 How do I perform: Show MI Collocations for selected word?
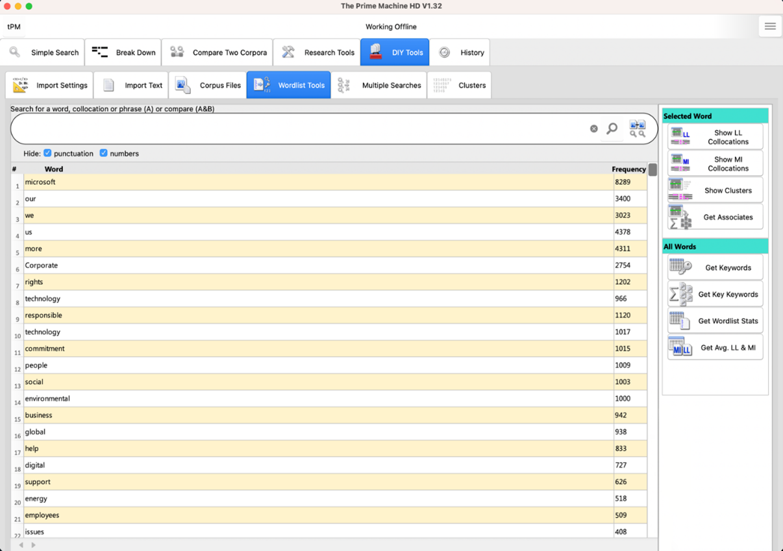715,164
